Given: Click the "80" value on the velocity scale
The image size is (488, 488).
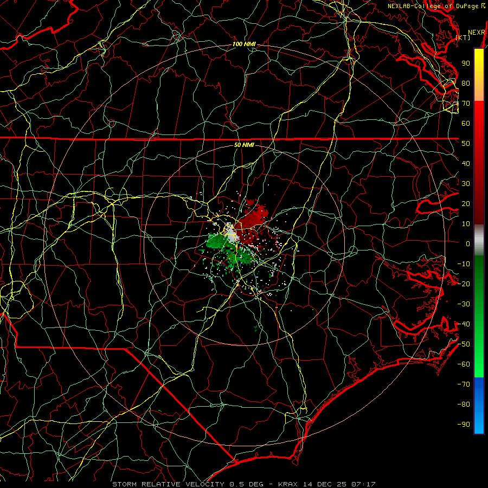Looking at the screenshot, I should [466, 83].
